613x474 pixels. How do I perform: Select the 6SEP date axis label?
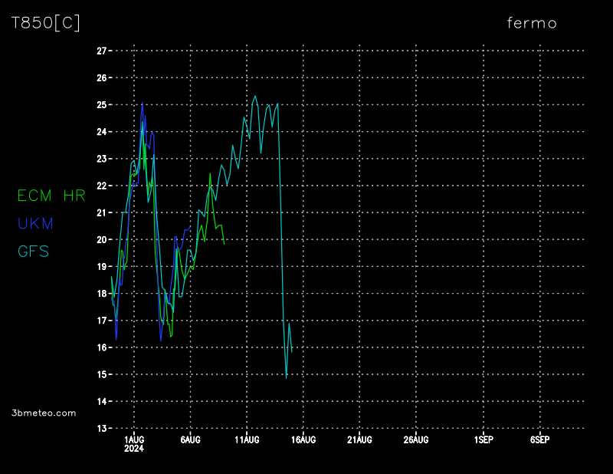tap(539, 439)
